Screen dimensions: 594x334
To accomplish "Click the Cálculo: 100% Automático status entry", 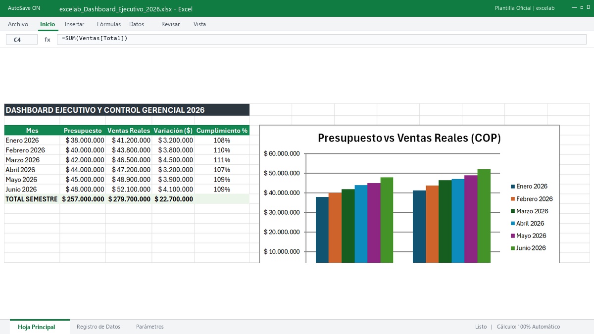I will [x=528, y=327].
